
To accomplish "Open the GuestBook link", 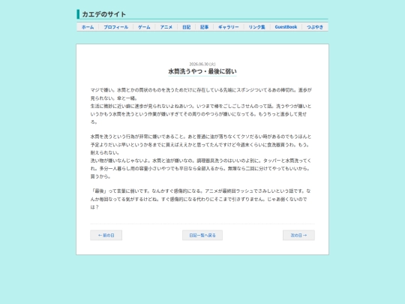I will click(286, 27).
